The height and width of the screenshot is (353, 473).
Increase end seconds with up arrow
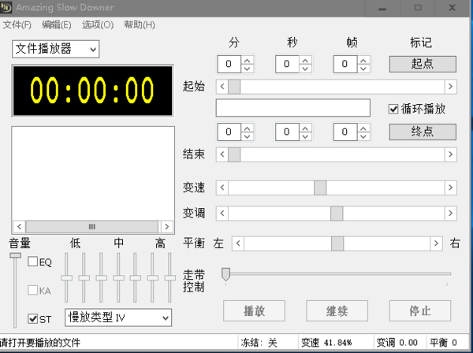(305, 128)
